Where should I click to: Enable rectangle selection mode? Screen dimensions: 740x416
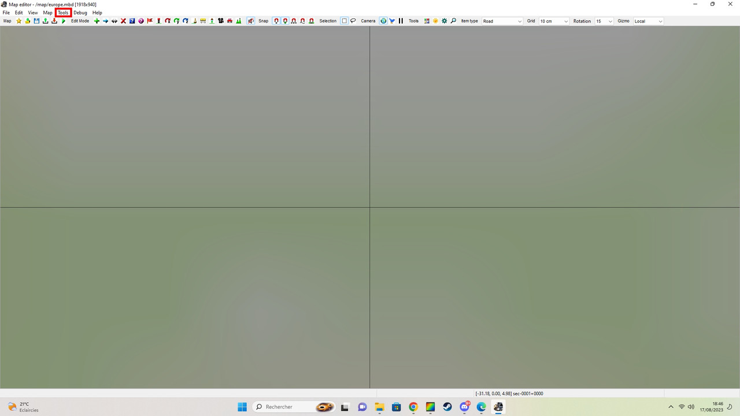coord(344,21)
